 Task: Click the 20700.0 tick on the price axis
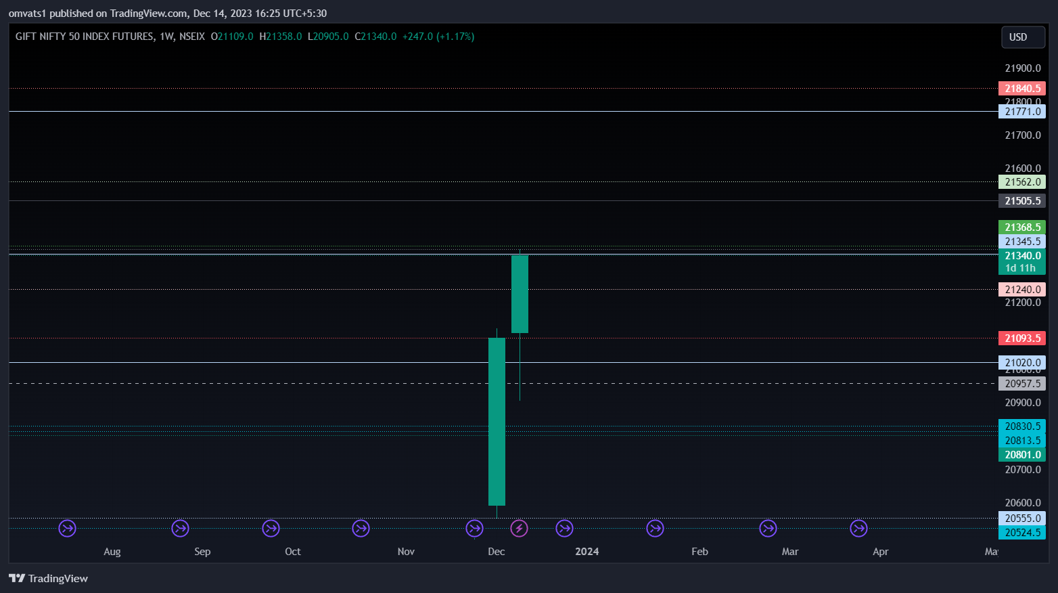click(1023, 470)
